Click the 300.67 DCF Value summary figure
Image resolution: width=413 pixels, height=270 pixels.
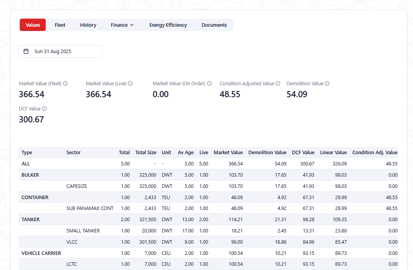(x=31, y=120)
